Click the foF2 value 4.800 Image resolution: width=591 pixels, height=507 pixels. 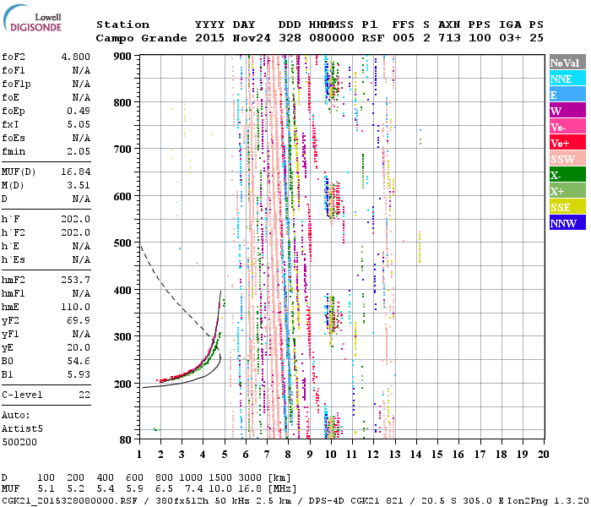pos(76,57)
